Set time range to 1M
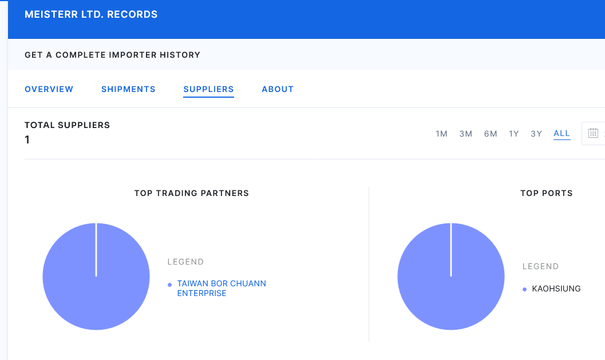Viewport: 605px width, 360px height. point(441,134)
